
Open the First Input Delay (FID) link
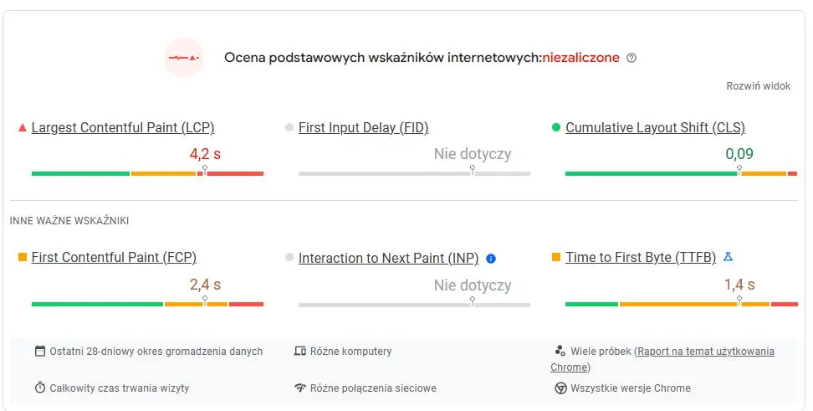(363, 128)
